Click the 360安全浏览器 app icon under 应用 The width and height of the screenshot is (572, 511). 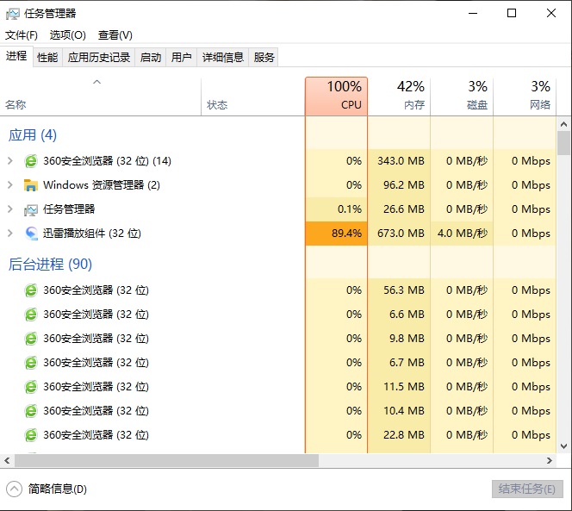tap(31, 161)
